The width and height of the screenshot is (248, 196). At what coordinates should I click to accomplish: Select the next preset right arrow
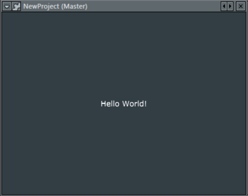(230, 6)
